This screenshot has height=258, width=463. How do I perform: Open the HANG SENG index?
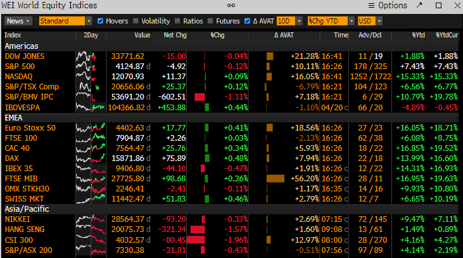pos(25,229)
